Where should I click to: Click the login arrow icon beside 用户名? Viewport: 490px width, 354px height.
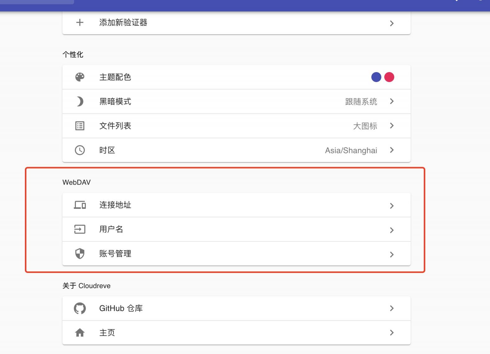(80, 229)
